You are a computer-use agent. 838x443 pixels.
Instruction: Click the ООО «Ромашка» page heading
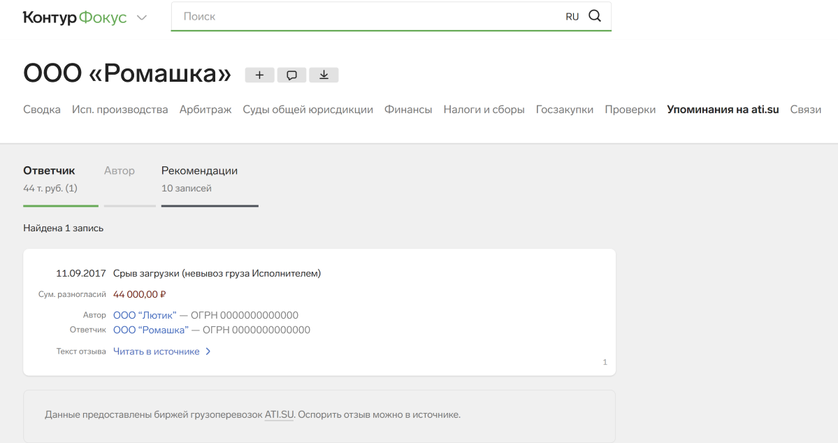(x=127, y=73)
